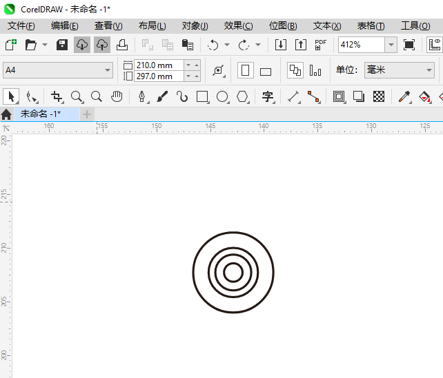This screenshot has height=378, width=443.
Task: Click the Save disk icon
Action: 62,45
